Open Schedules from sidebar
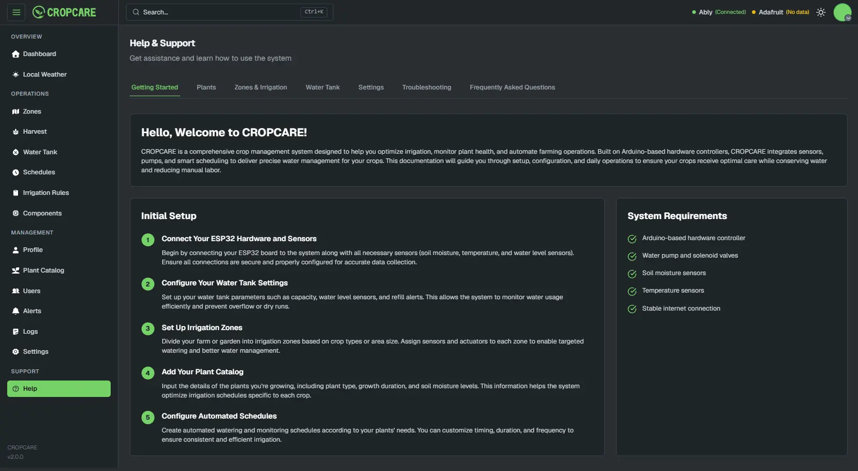858x471 pixels. coord(59,172)
